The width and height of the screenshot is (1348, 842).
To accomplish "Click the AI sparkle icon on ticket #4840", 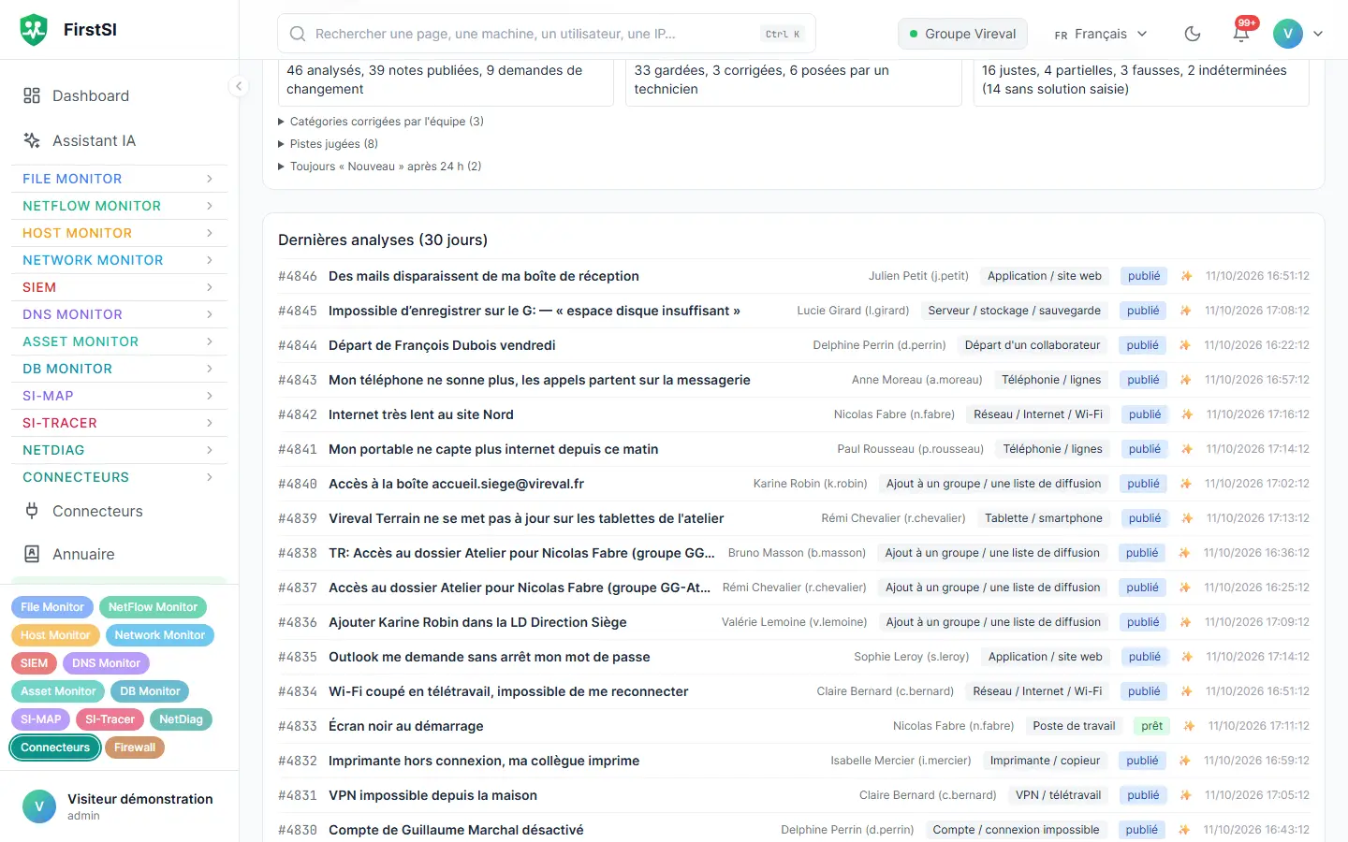I will [x=1185, y=484].
